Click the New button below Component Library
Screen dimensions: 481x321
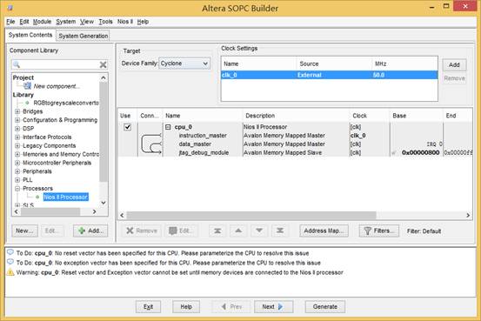24,231
